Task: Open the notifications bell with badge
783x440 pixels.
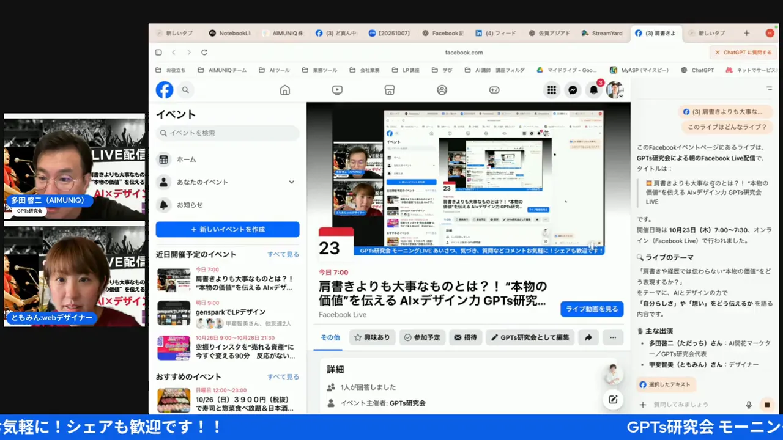Action: pos(593,90)
